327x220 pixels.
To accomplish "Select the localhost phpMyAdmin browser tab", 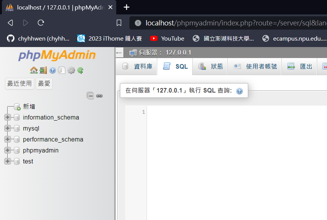I will (x=59, y=8).
